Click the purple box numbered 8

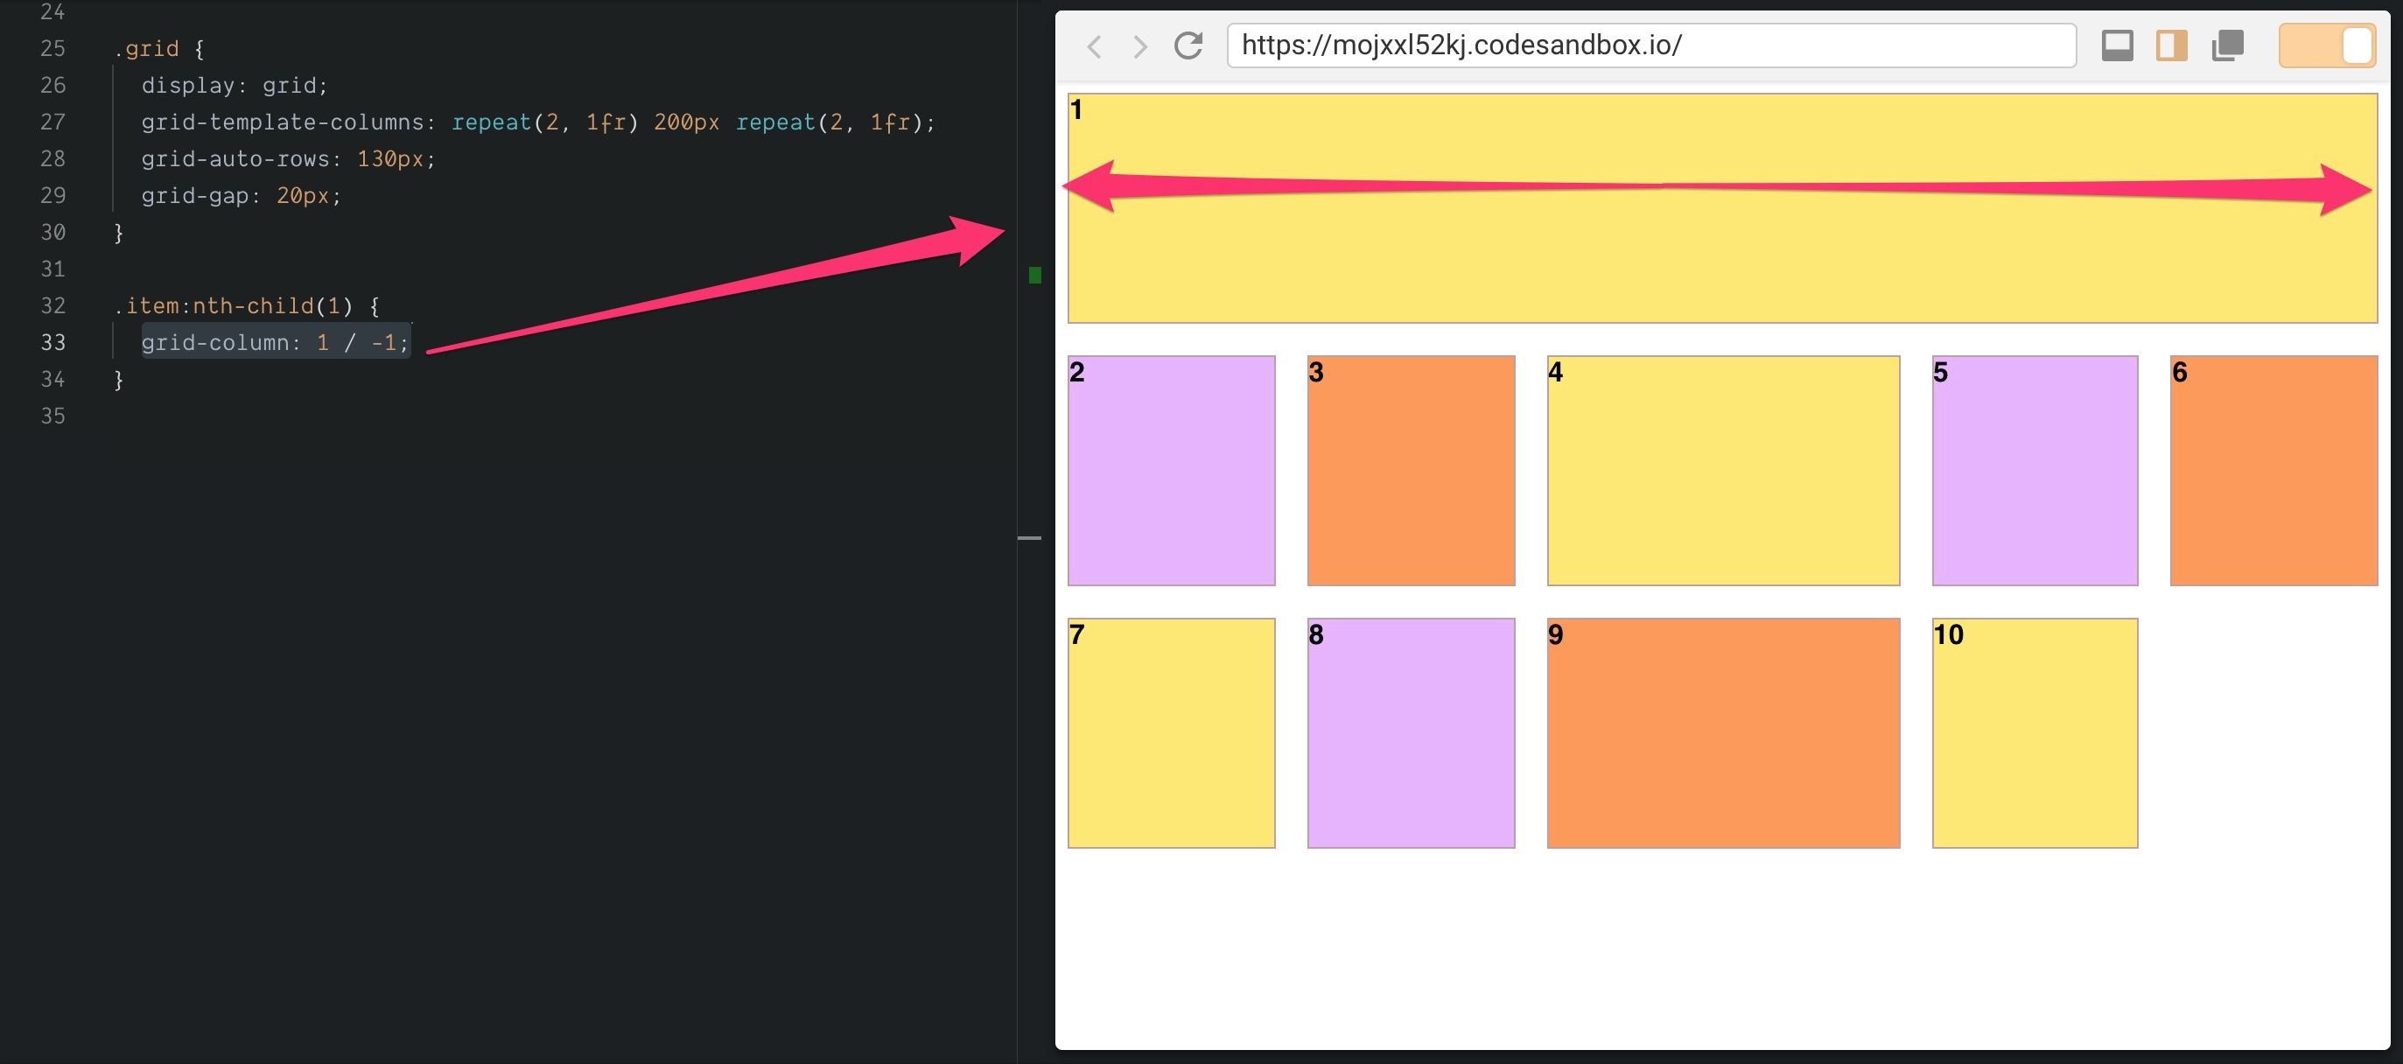pyautogui.click(x=1411, y=733)
